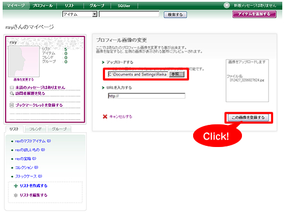This screenshot has height=214, width=284.
Task: Open the rayのマストアイテム list
Action: click(33, 141)
